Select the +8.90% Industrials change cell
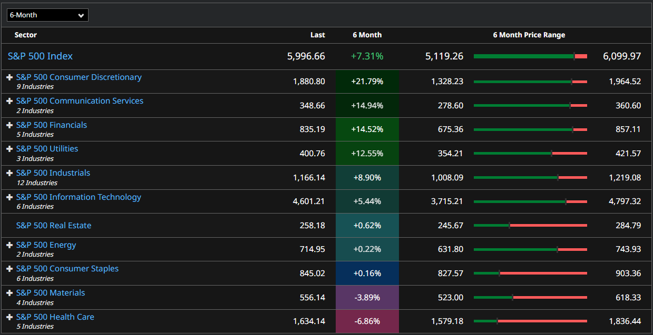This screenshot has height=335, width=653. [x=367, y=177]
